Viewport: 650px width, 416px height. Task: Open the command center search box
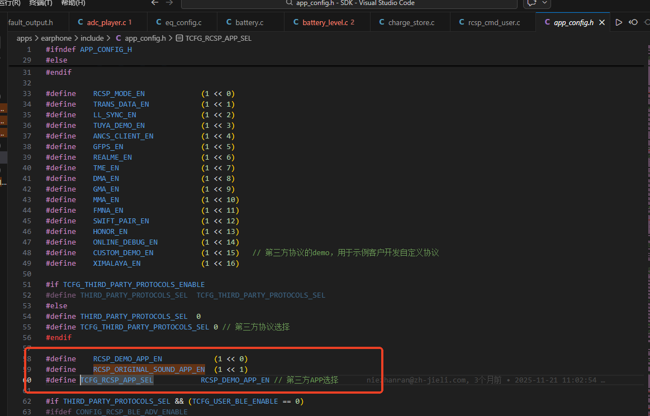coord(349,3)
